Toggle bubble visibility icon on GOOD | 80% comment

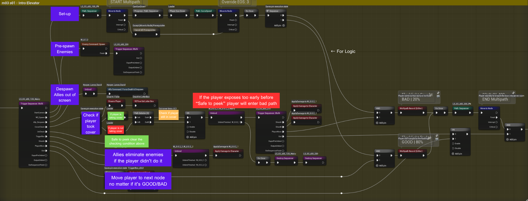coord(437,139)
